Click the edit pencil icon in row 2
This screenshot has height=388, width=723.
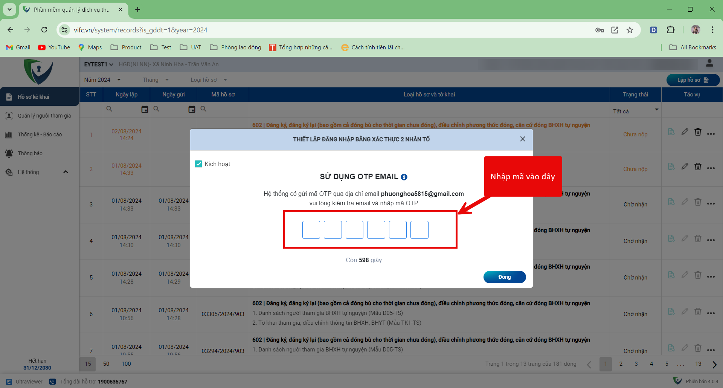click(x=685, y=166)
